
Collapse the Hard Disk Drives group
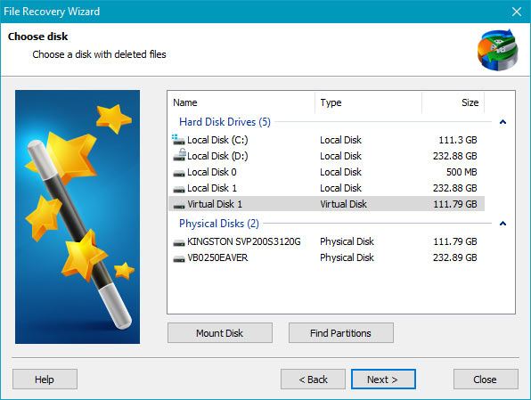point(502,122)
